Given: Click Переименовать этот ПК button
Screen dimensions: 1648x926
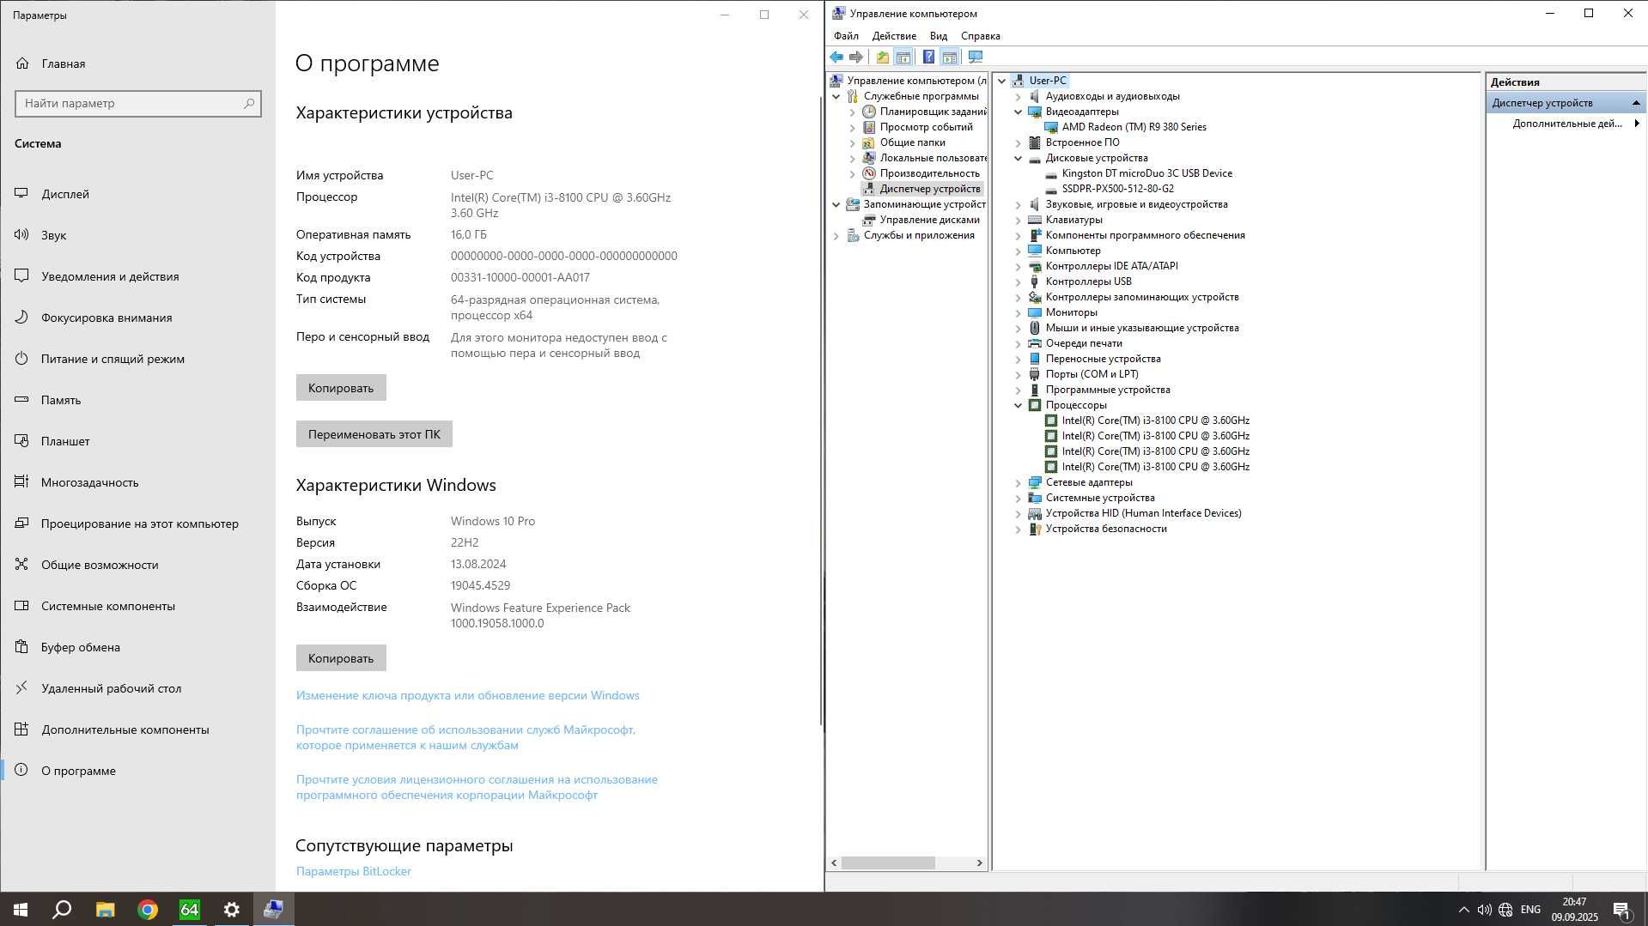Looking at the screenshot, I should coord(374,434).
